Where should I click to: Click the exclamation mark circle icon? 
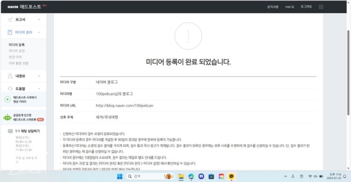click(188, 36)
